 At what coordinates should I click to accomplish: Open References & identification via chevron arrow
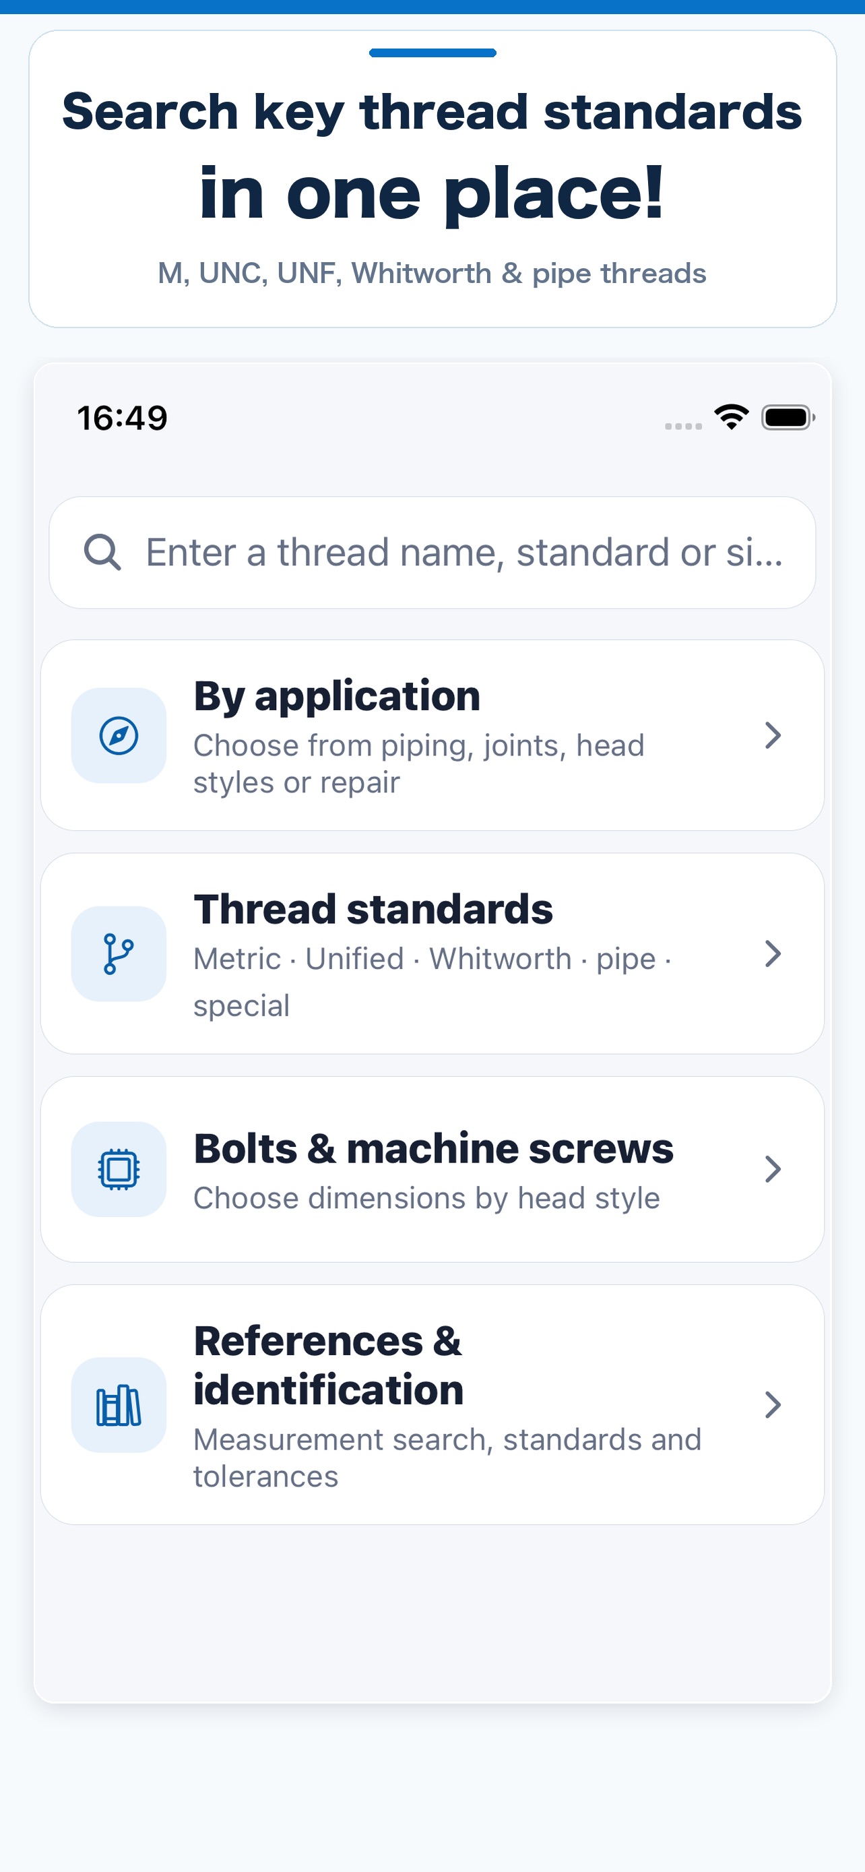[x=773, y=1406]
